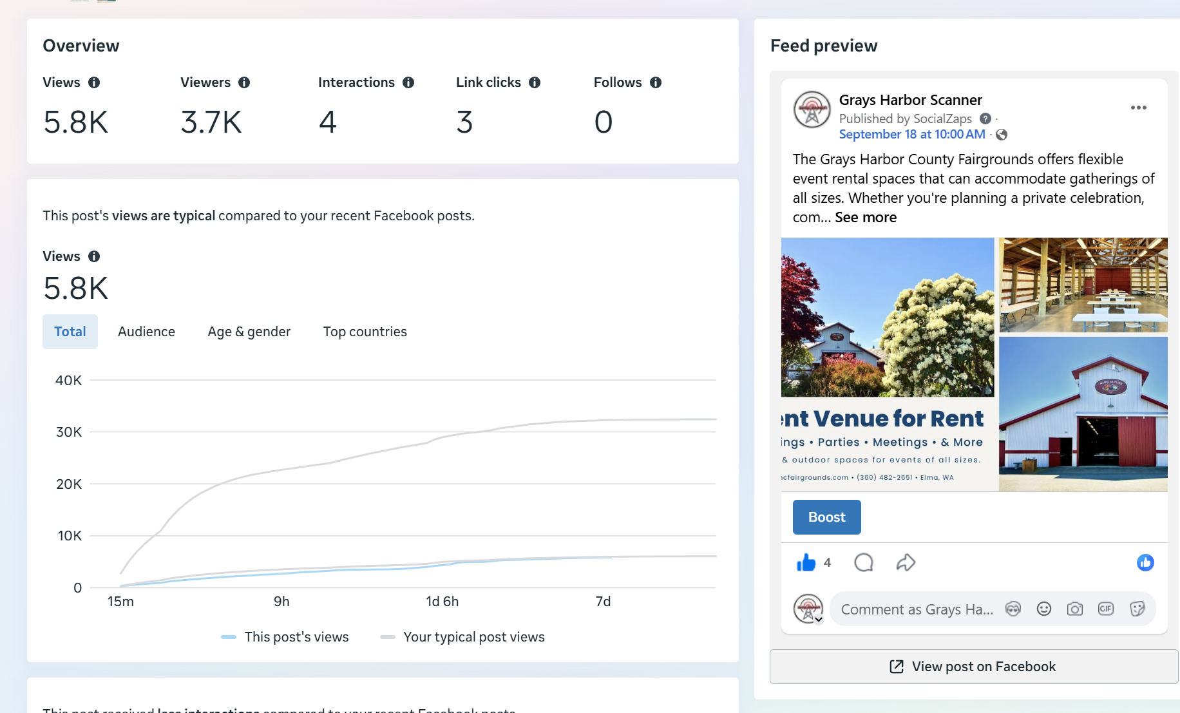This screenshot has width=1180, height=713.
Task: Select the Total tab
Action: (x=70, y=332)
